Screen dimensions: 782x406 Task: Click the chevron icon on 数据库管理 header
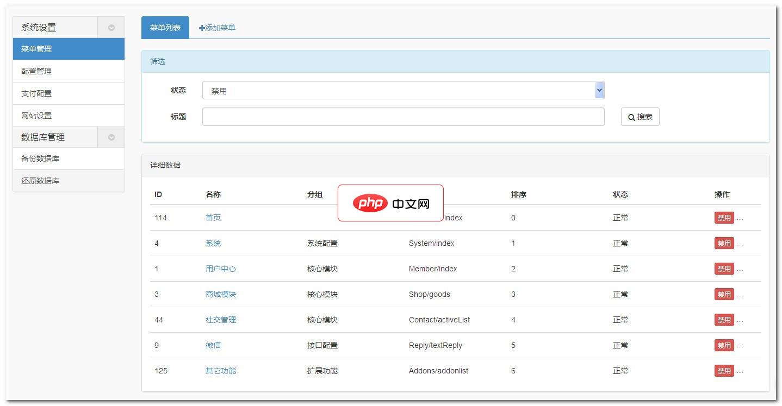point(111,137)
